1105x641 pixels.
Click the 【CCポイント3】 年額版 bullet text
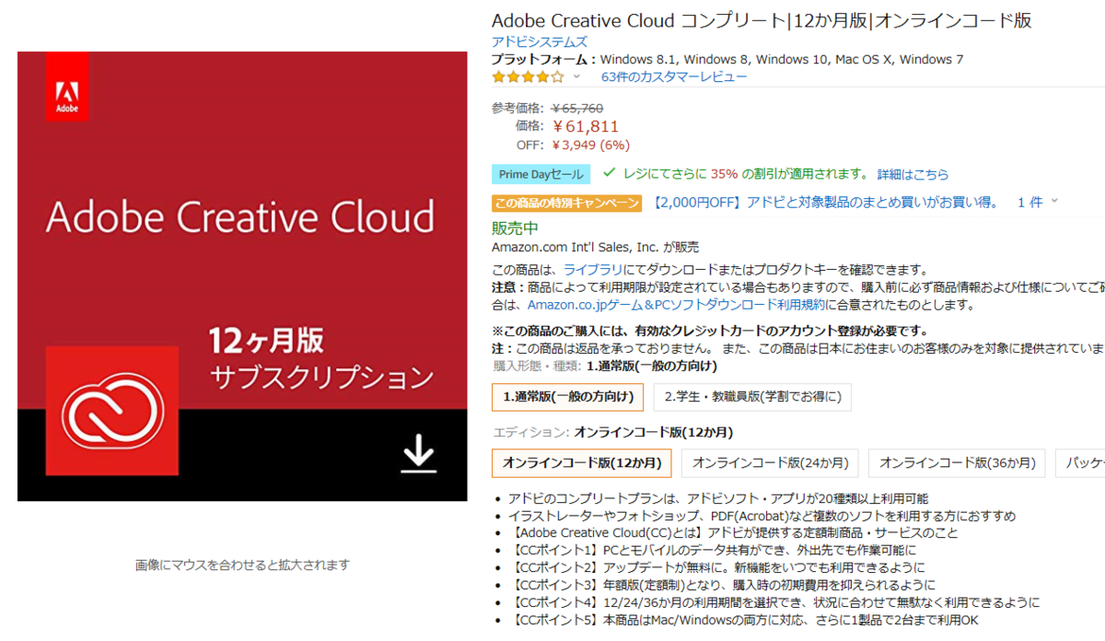point(721,585)
